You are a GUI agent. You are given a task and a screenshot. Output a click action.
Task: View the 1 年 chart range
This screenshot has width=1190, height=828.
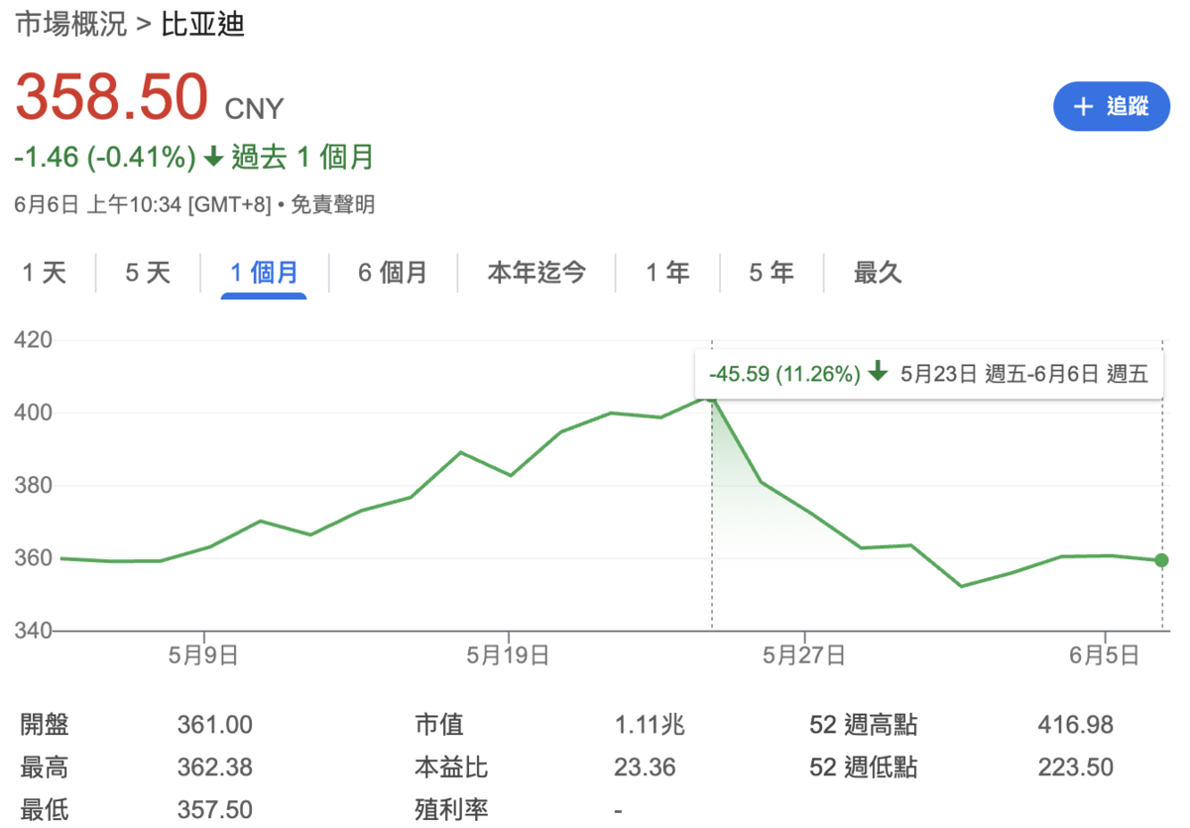(667, 273)
